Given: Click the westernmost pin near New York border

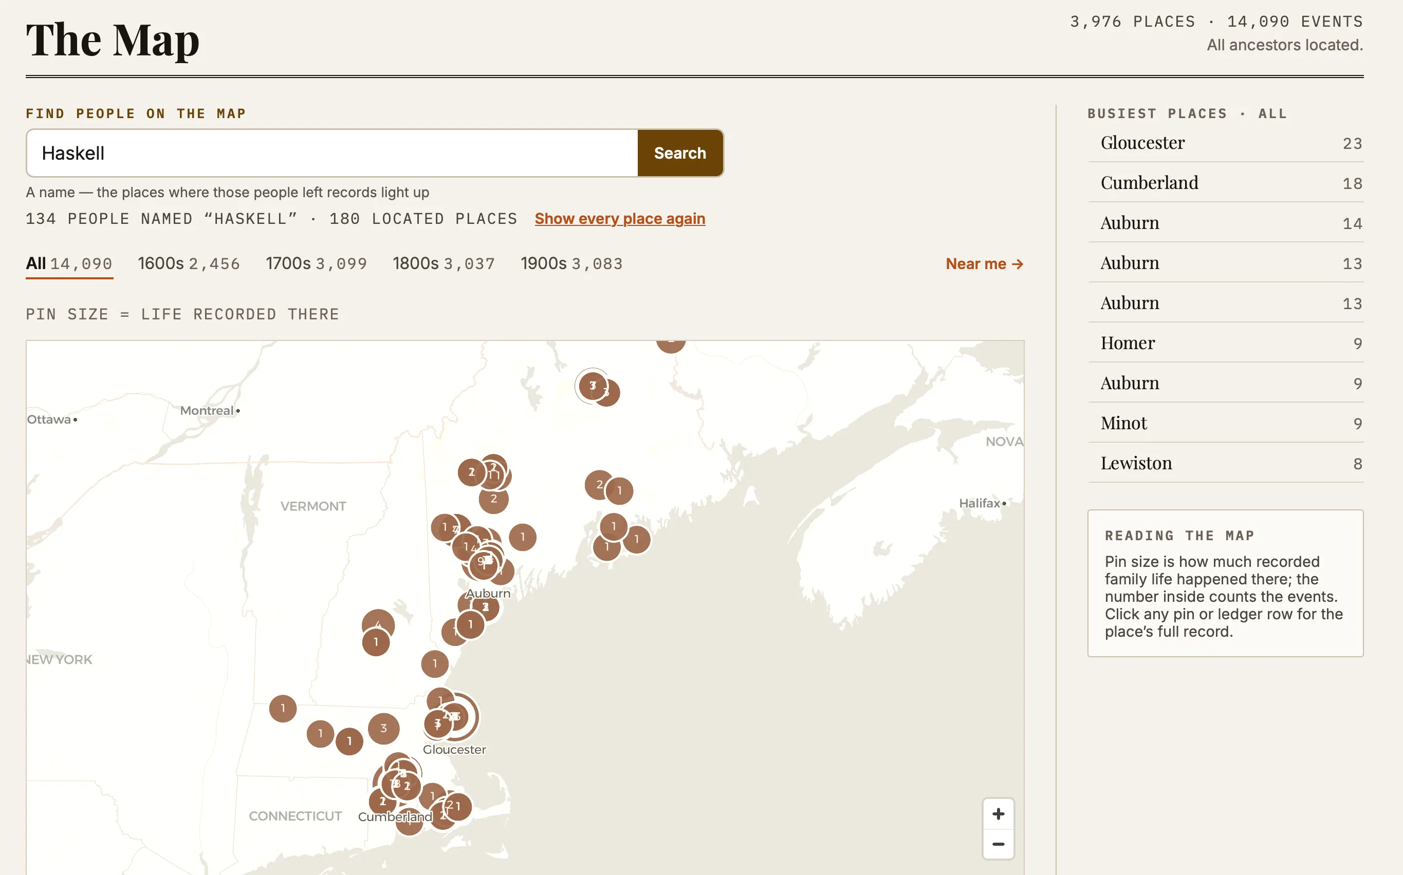Looking at the screenshot, I should [x=283, y=708].
